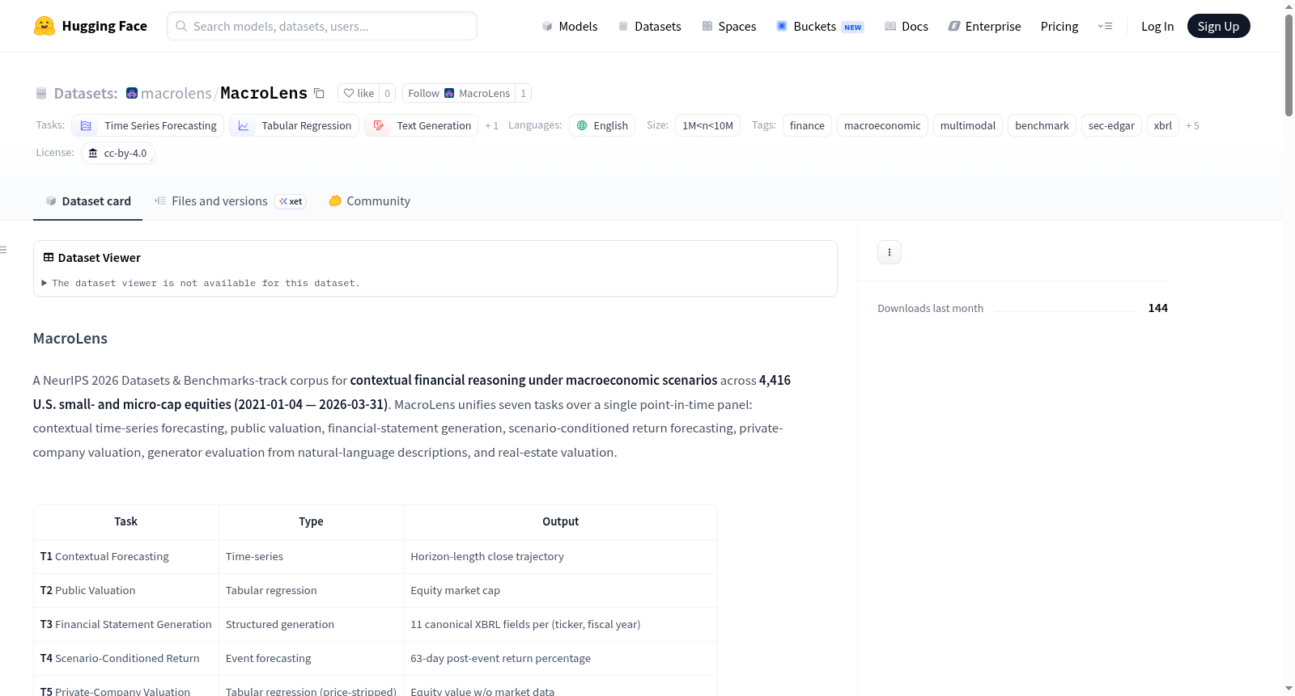
Task: Switch to the Files and versions tab
Action: pyautogui.click(x=230, y=201)
